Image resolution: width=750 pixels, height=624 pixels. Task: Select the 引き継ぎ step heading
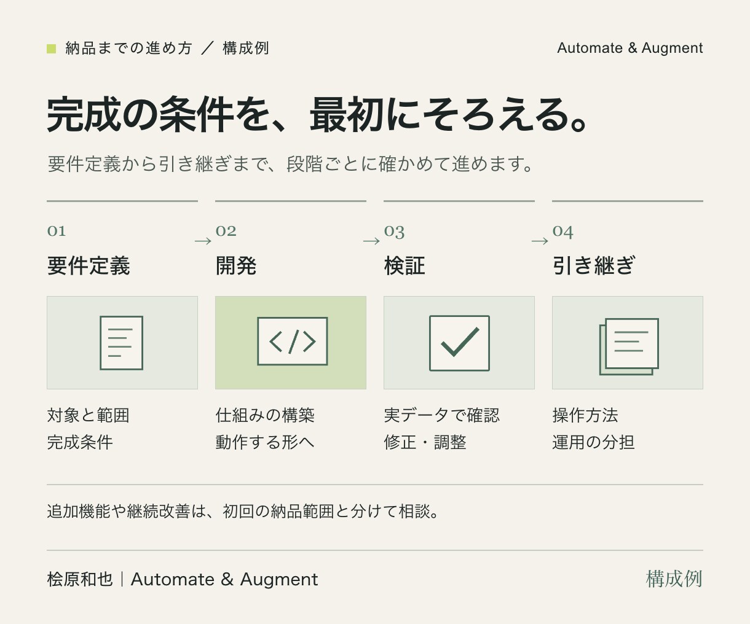[x=594, y=266]
